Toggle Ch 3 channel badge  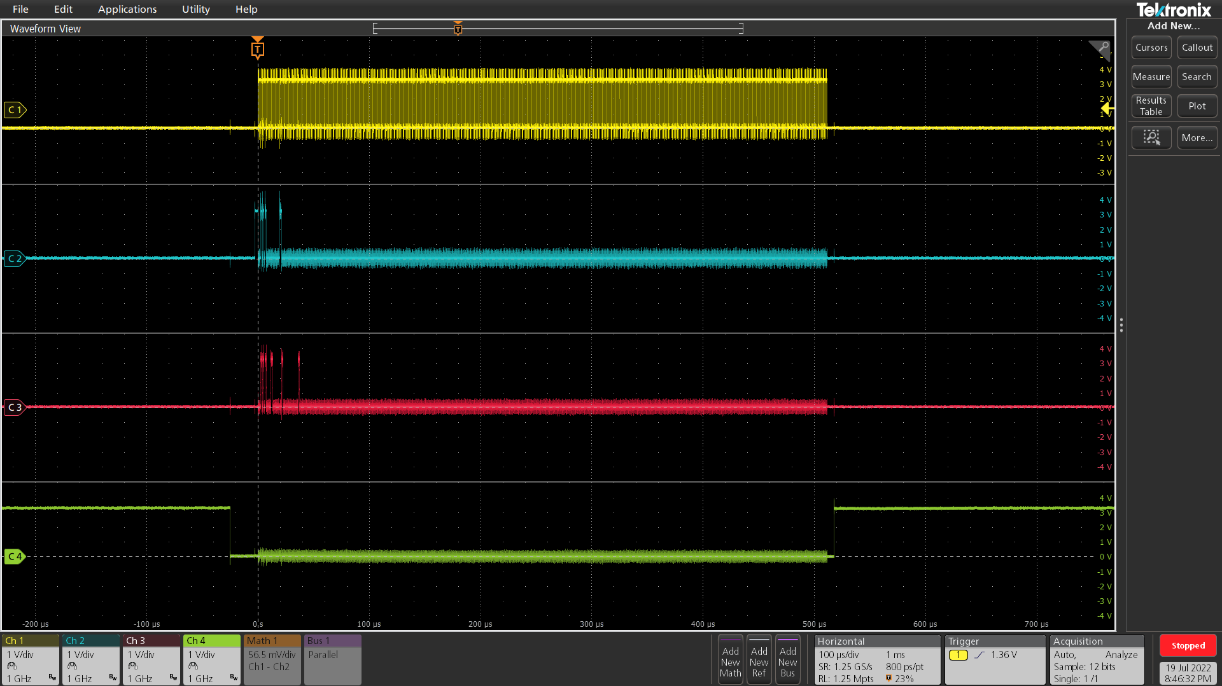point(151,659)
